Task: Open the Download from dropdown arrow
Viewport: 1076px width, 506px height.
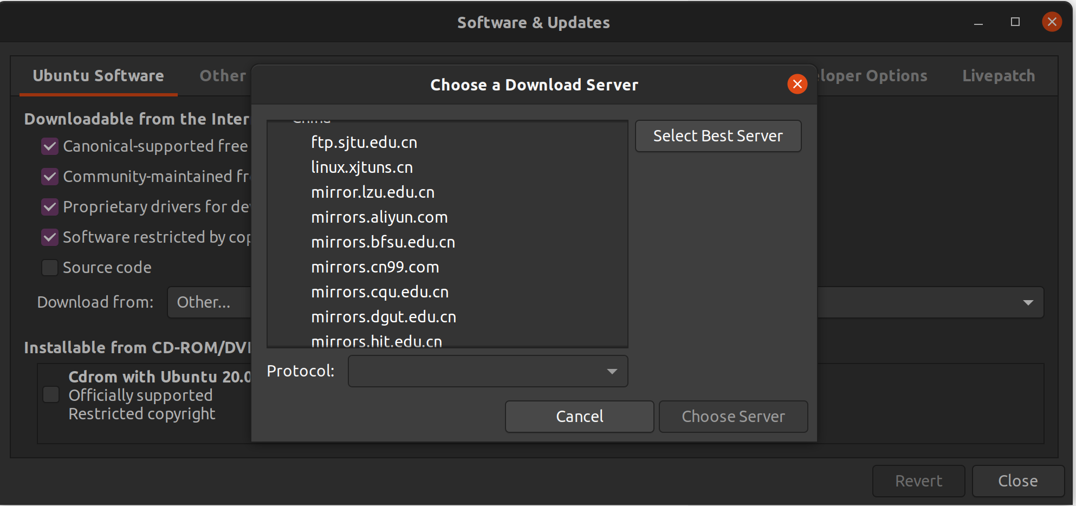Action: 1028,302
